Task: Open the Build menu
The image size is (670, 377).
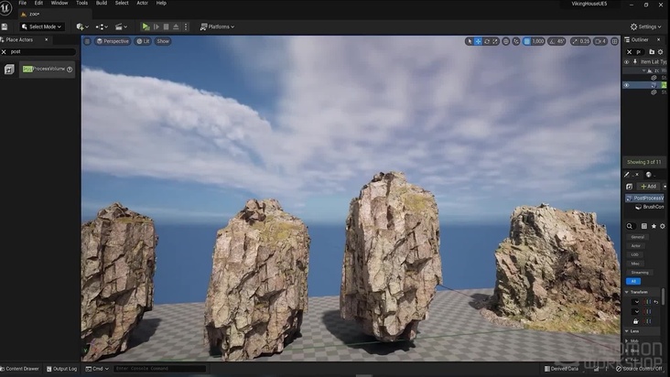Action: [x=102, y=3]
